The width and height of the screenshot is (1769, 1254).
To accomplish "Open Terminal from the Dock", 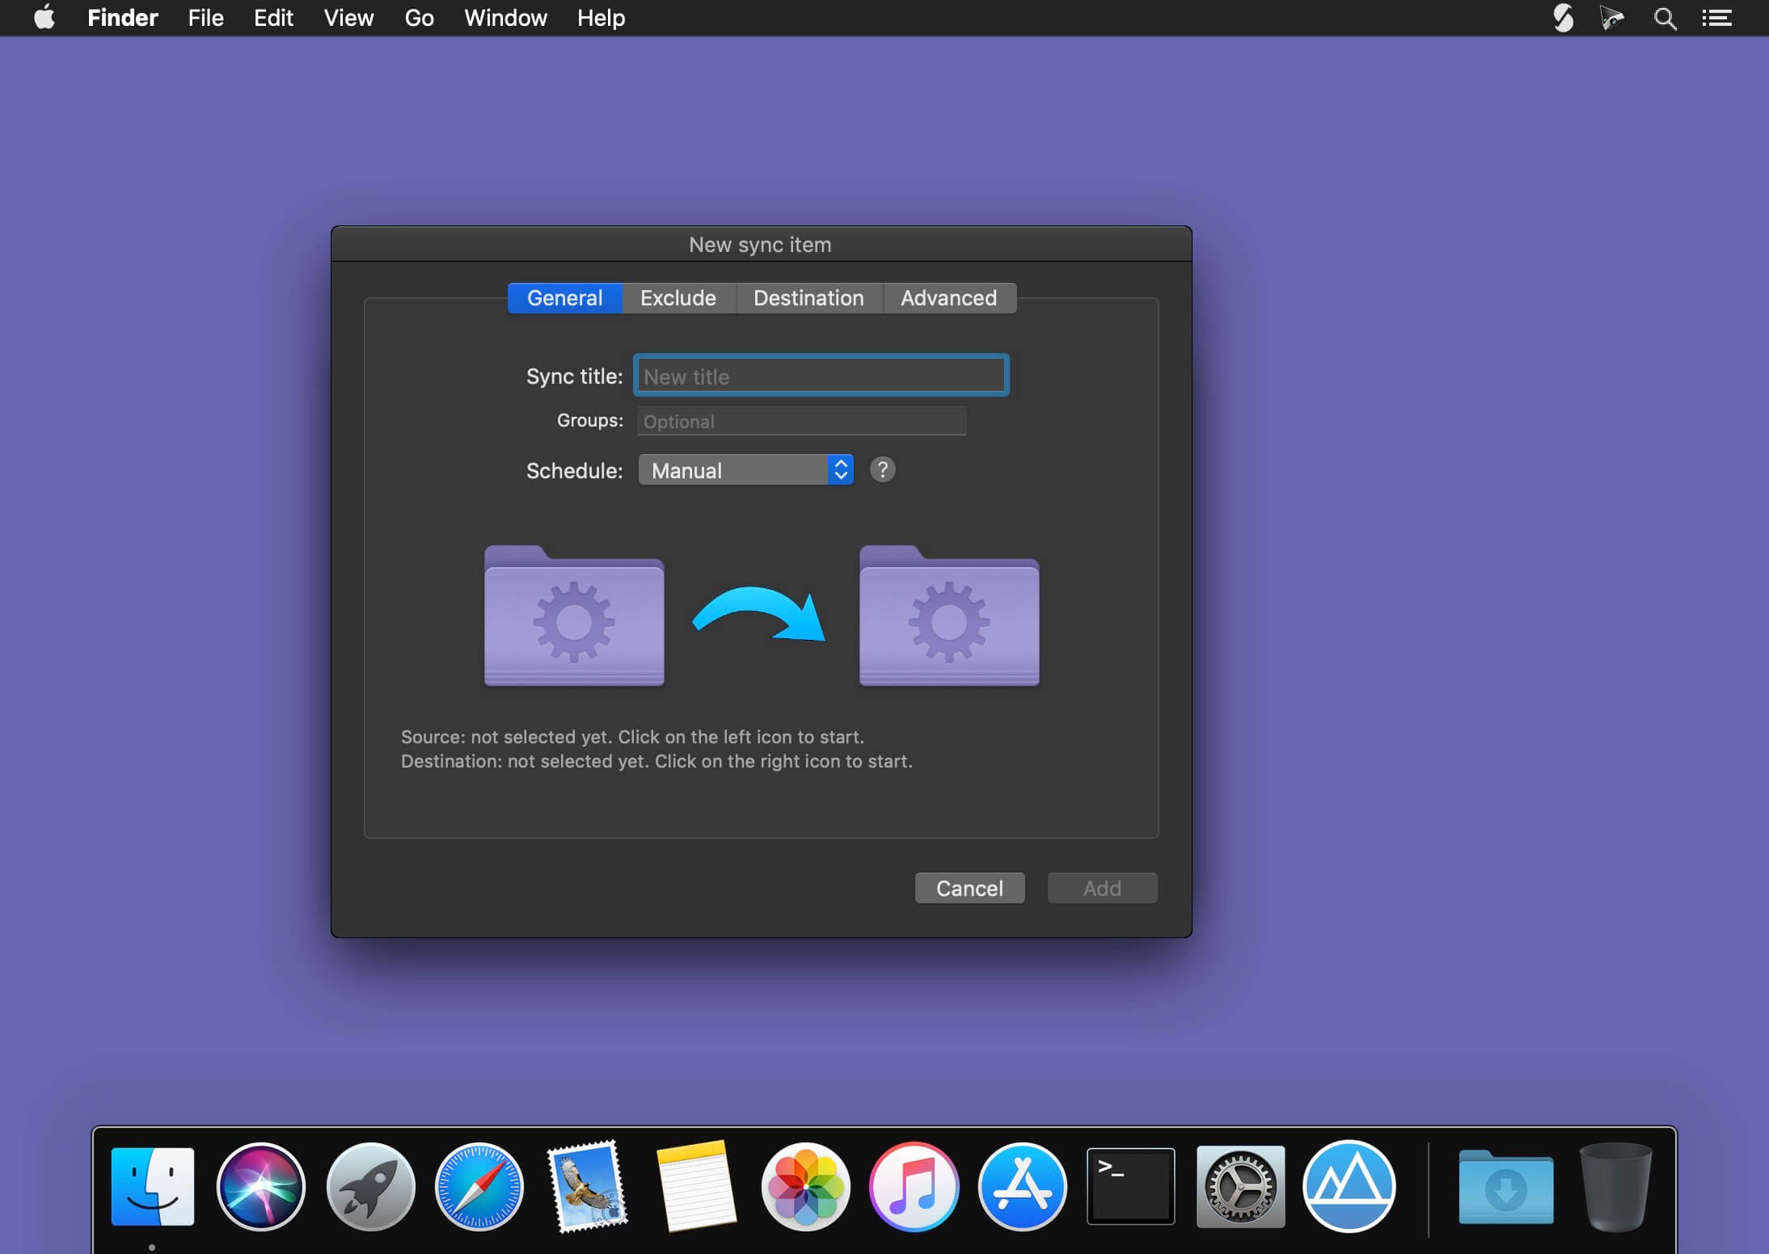I will (x=1129, y=1185).
